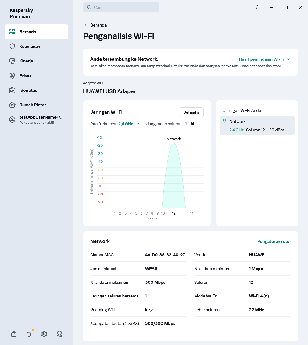Click the help question mark icon
308x345 pixels.
257,7
